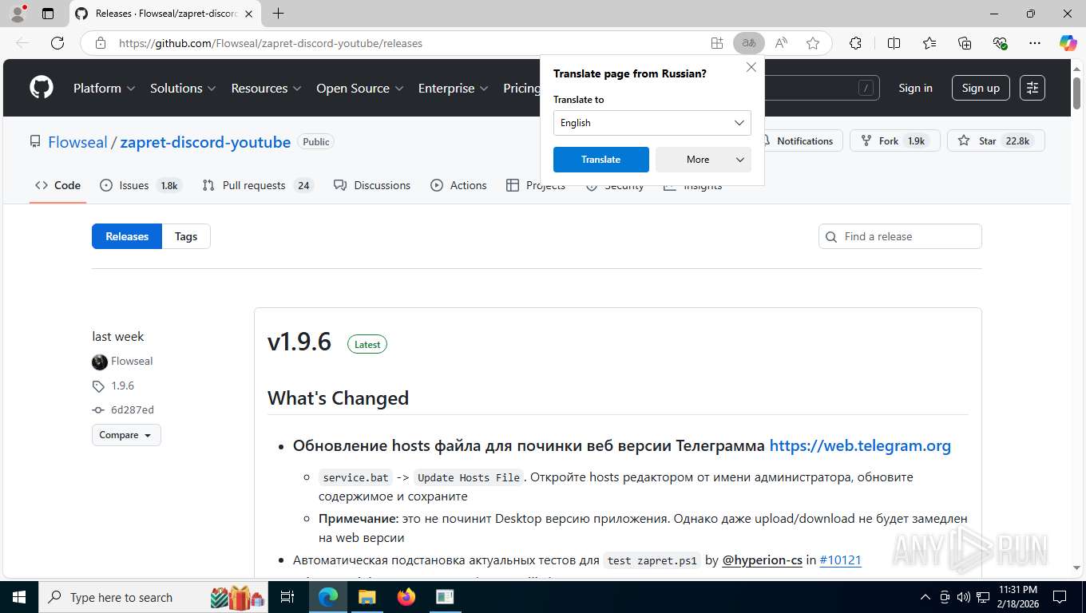1086x613 pixels.
Task: Open Collections icon in toolbar
Action: 965,43
